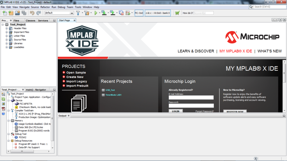The height and width of the screenshot is (161, 287).
Task: Click the dashboard refresh icon
Action: 3,99
